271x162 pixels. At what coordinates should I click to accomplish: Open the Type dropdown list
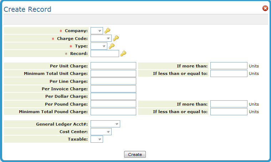pos(99,46)
